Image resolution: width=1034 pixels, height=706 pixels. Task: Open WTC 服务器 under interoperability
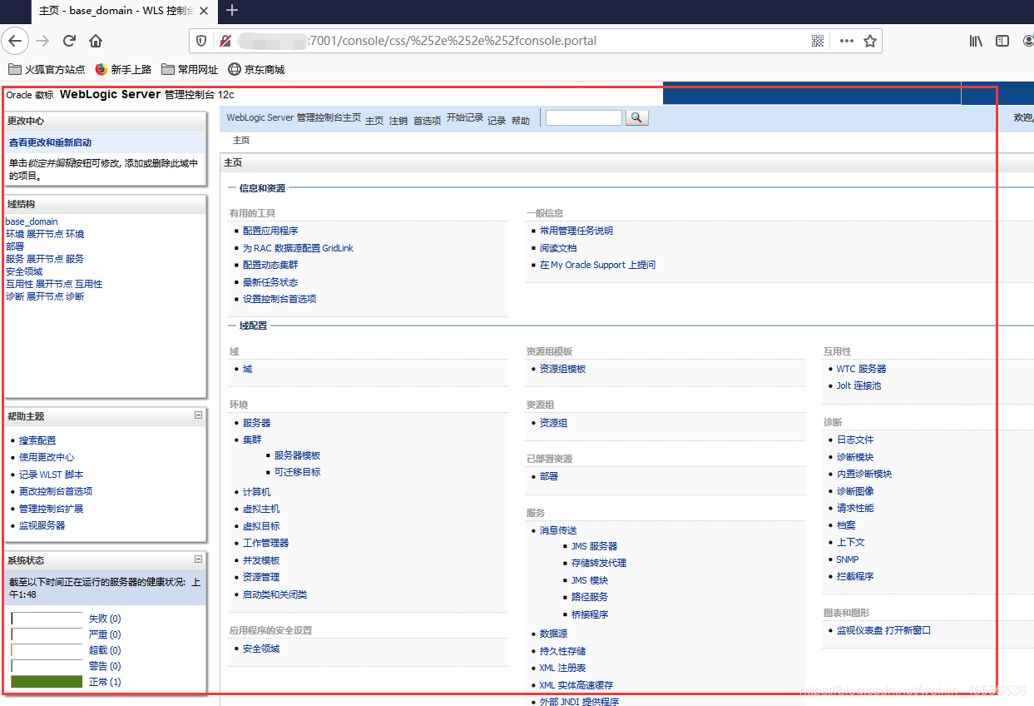click(862, 369)
